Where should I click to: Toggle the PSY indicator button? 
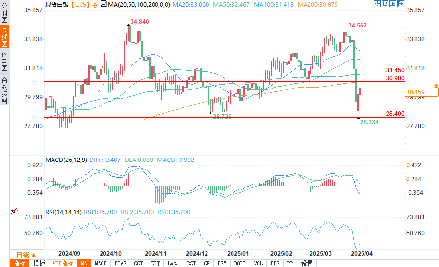(222, 264)
